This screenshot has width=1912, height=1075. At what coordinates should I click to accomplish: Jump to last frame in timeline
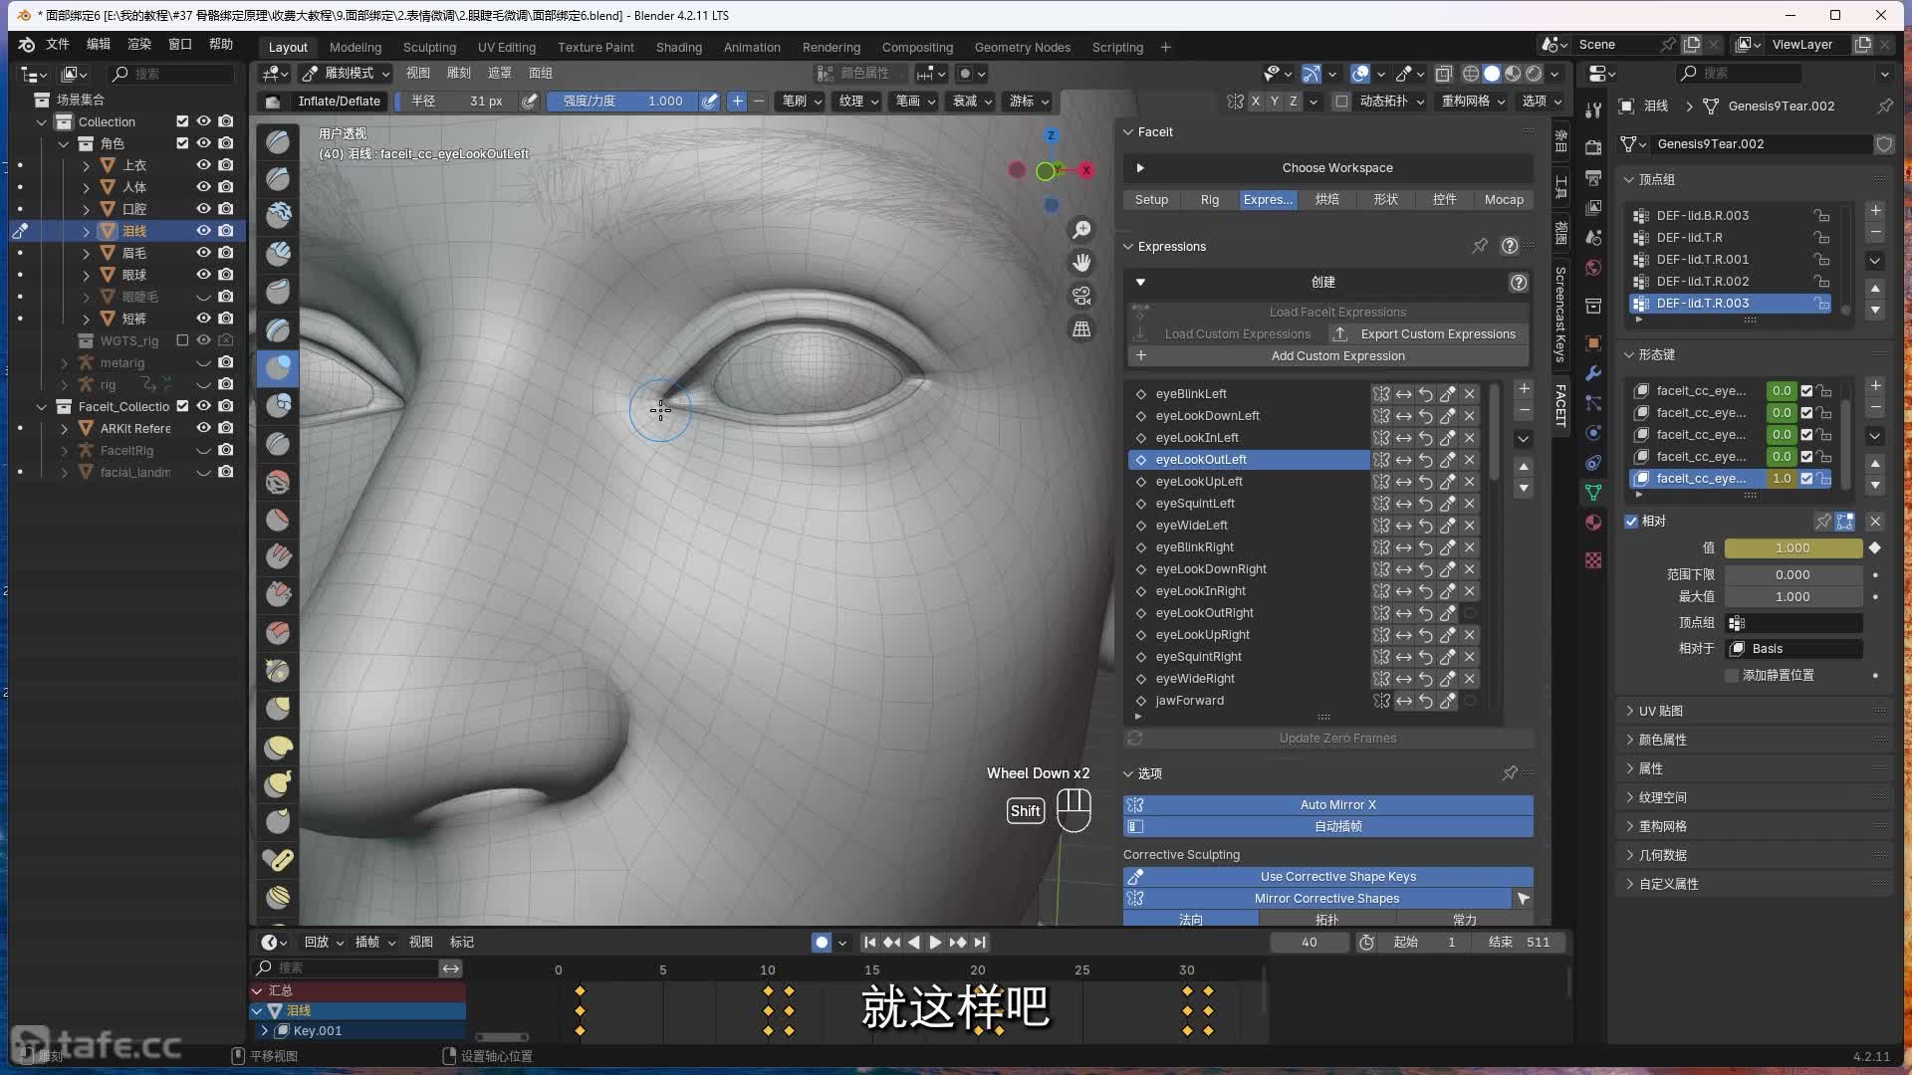[x=980, y=943]
